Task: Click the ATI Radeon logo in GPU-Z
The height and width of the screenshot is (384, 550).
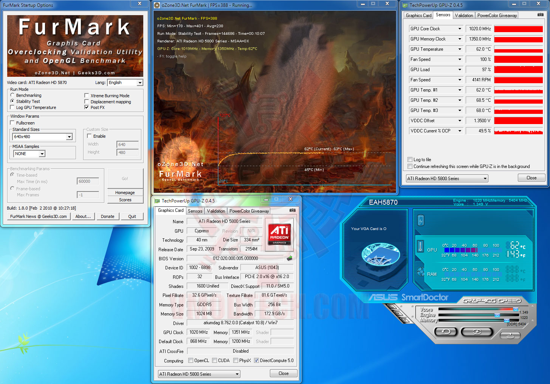Action: click(x=279, y=234)
